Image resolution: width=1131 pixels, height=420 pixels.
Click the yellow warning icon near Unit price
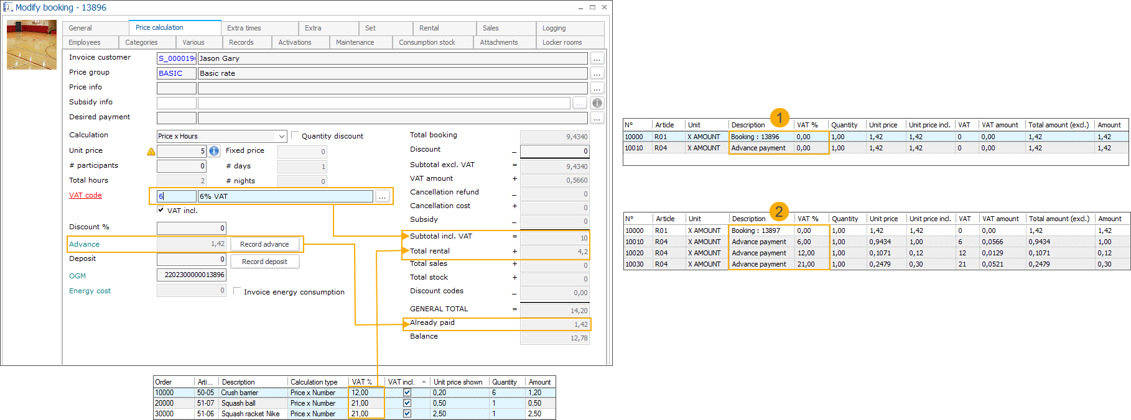(x=151, y=151)
